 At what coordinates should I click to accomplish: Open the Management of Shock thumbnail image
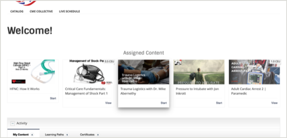tap(88, 72)
